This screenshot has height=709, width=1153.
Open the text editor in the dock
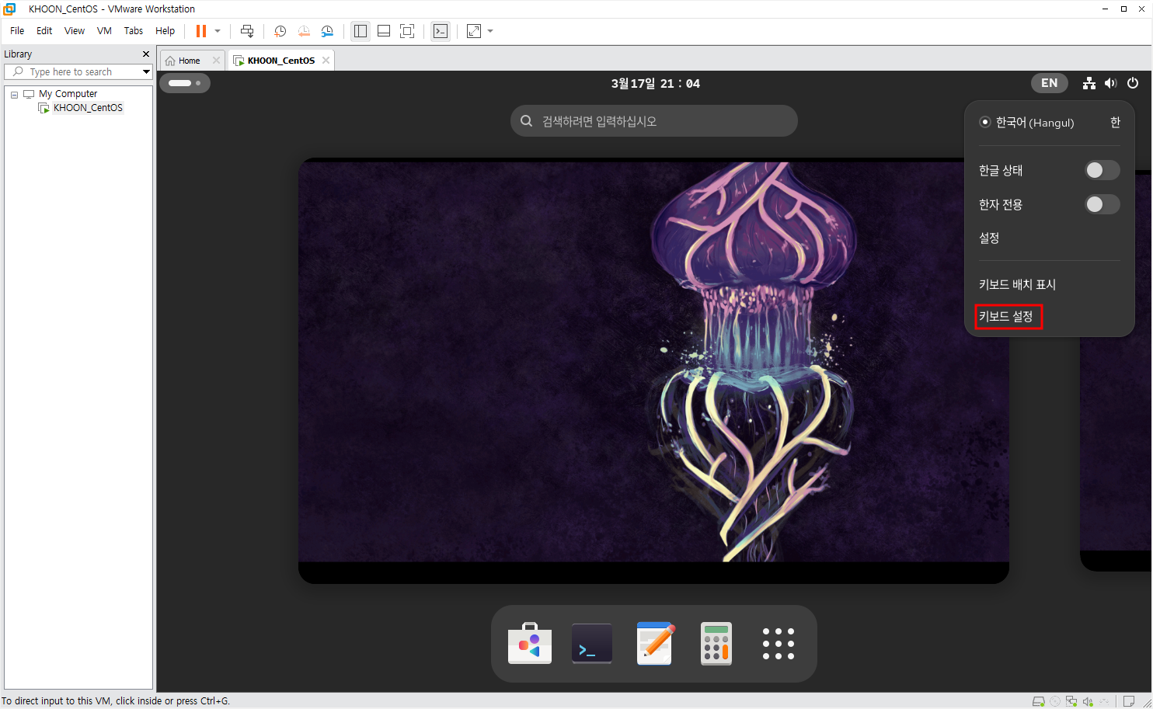(x=654, y=643)
